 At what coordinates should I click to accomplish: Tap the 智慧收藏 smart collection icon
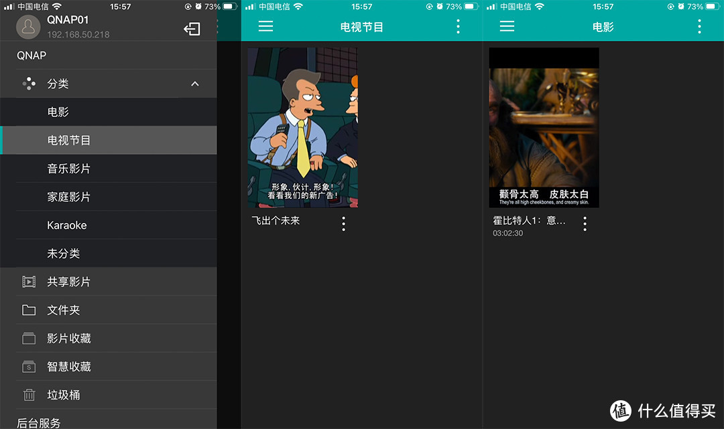pyautogui.click(x=29, y=367)
